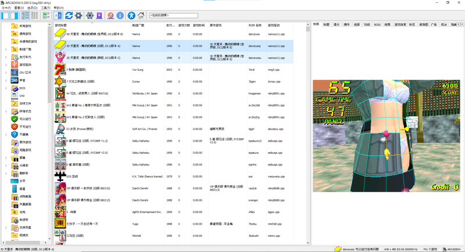Image resolution: width=465 pixels, height=252 pixels.
Task: Select the 轨迹球 trackball item icon
Action: click(15, 219)
